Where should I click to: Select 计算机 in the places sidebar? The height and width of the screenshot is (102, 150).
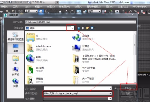(x=16, y=71)
